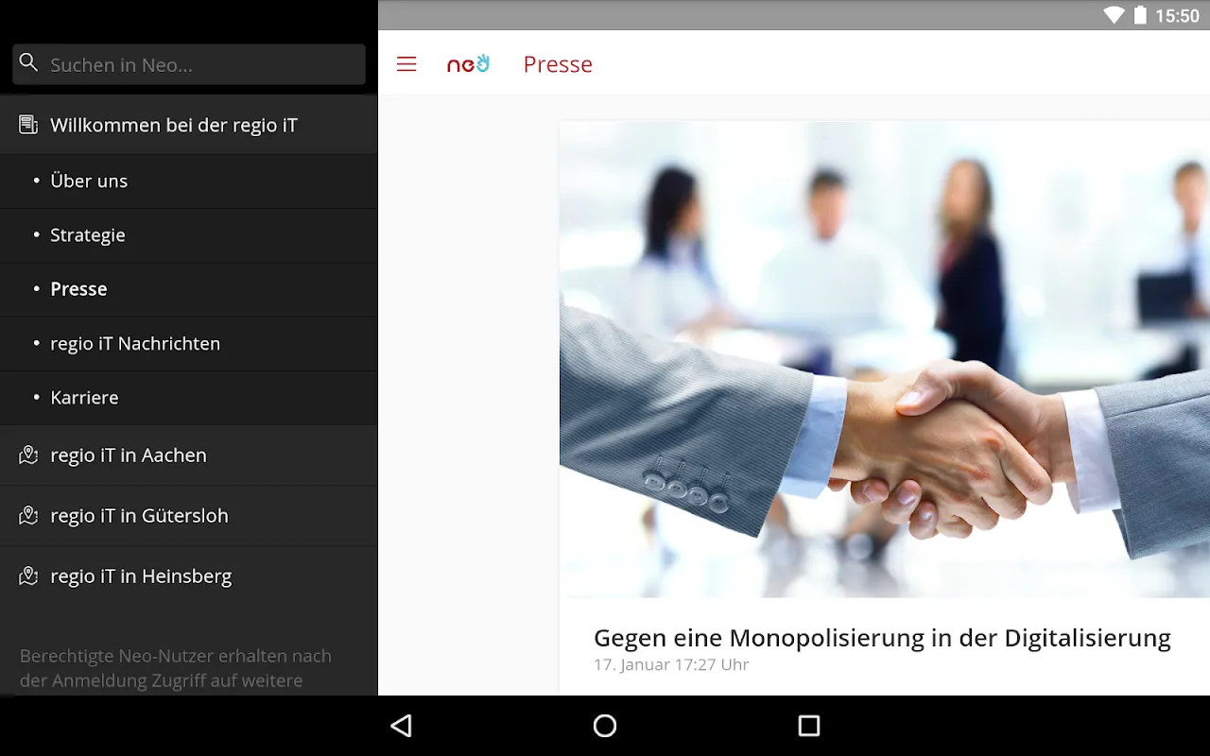Image resolution: width=1210 pixels, height=756 pixels.
Task: Click the map pin icon for Heinsberg
Action: click(x=28, y=576)
